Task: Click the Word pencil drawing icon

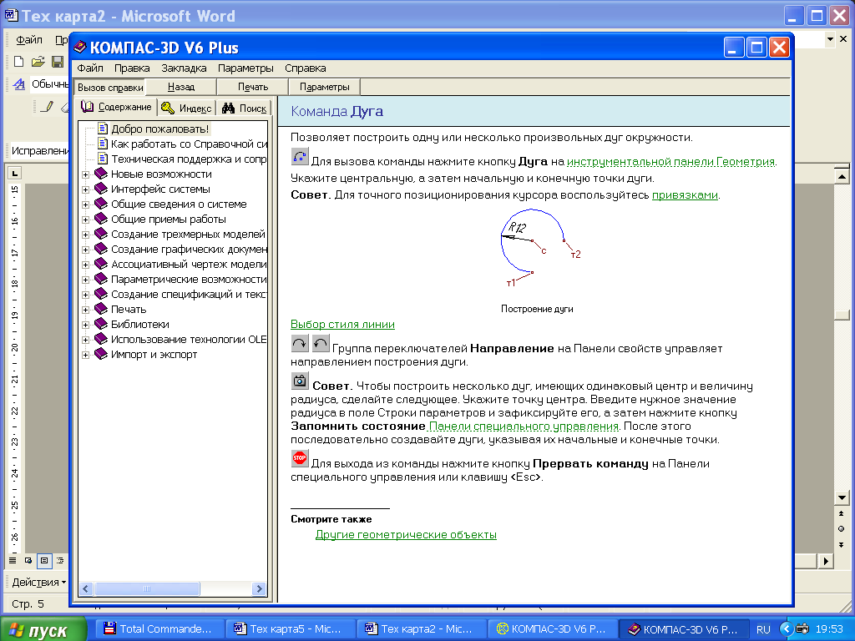Action: [47, 106]
